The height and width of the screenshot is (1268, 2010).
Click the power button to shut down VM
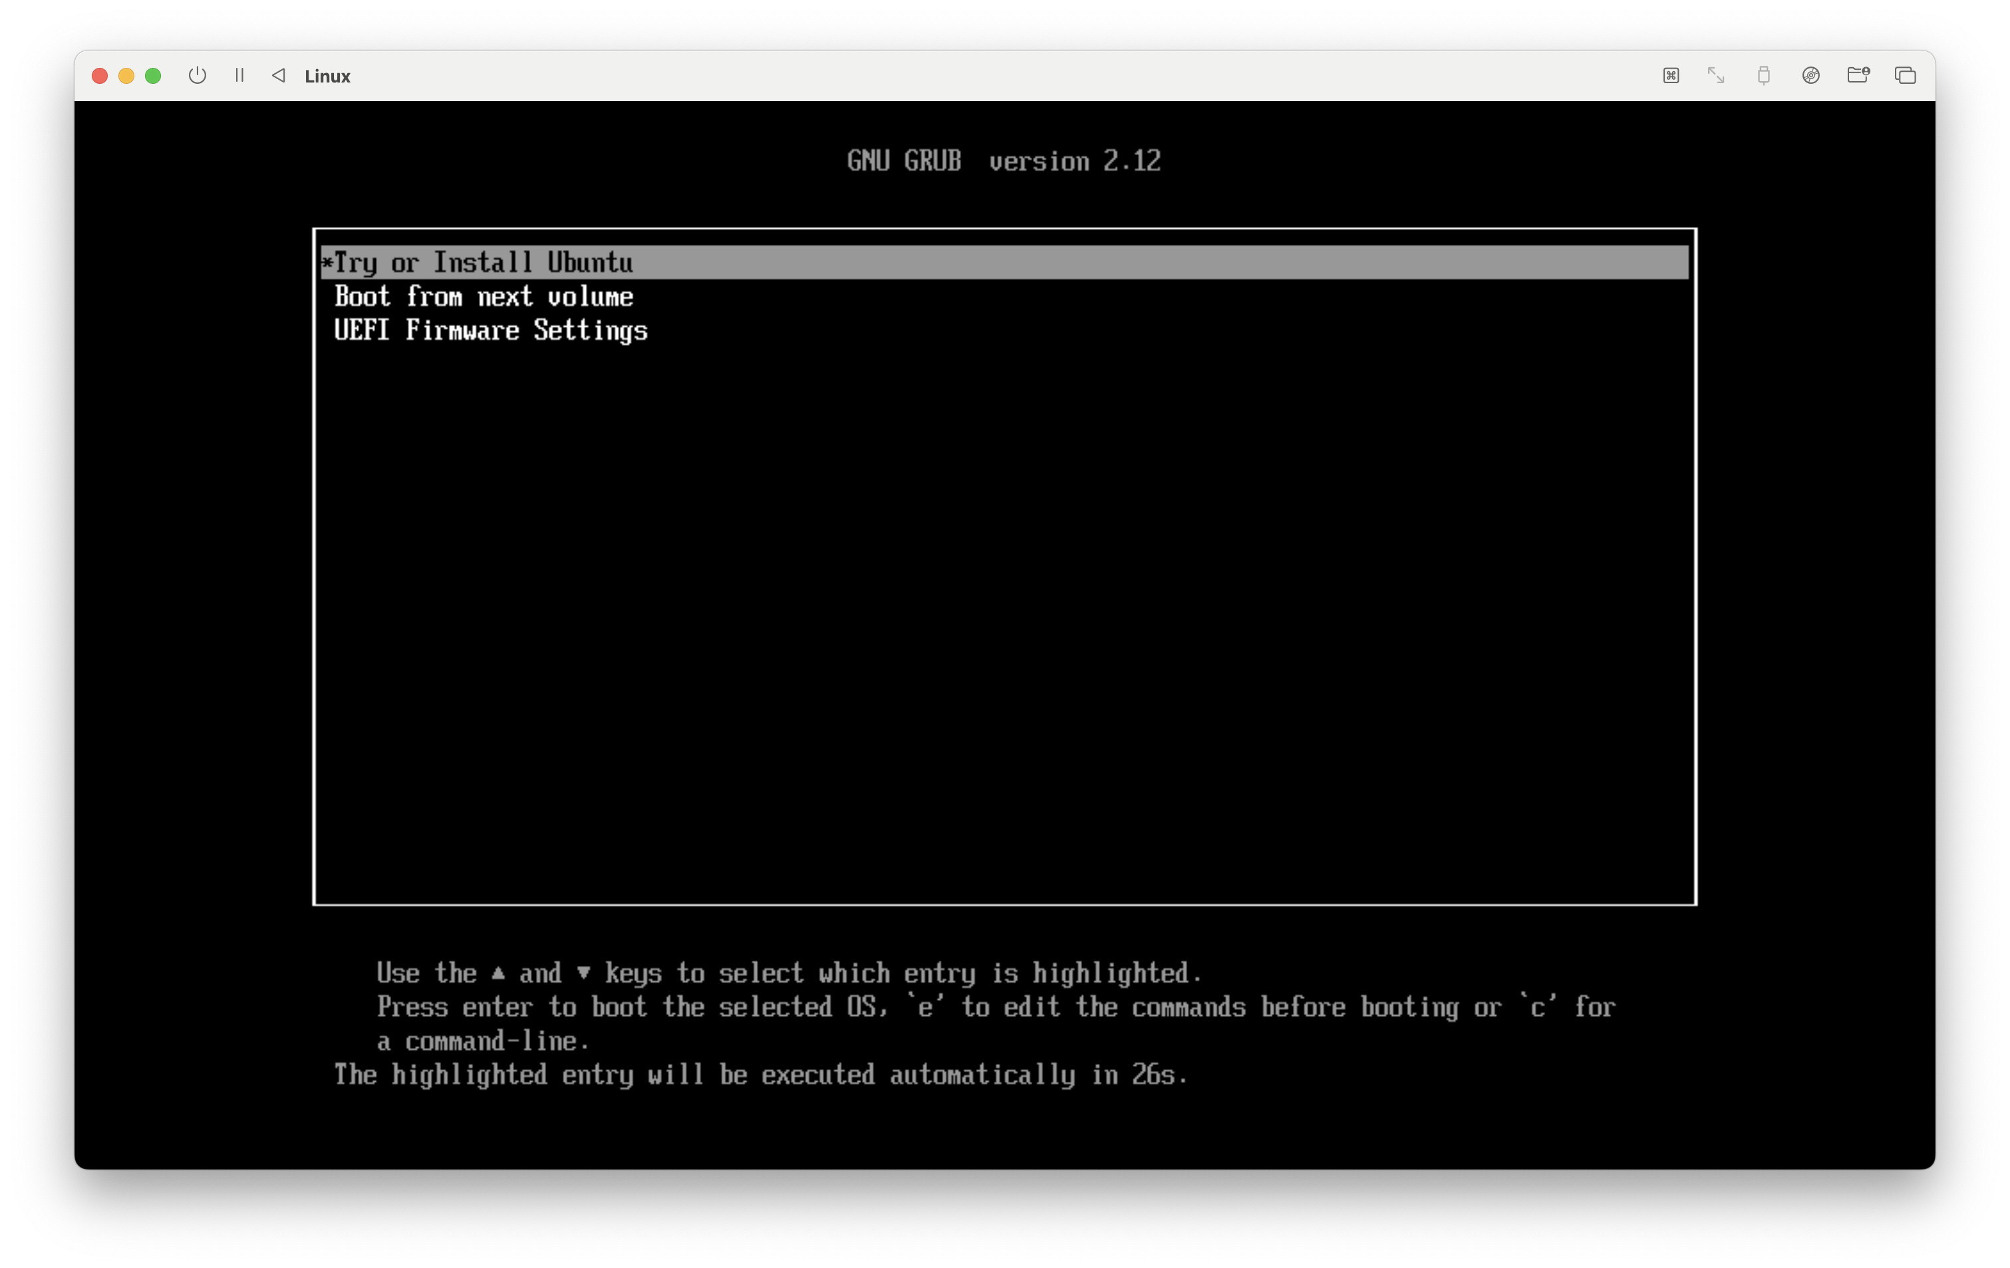pyautogui.click(x=197, y=76)
